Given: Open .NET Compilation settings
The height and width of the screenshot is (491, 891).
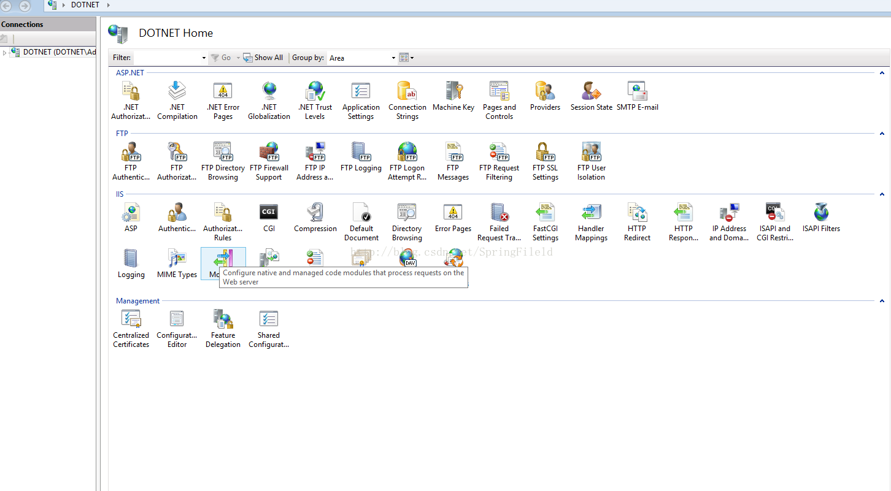Looking at the screenshot, I should [177, 101].
